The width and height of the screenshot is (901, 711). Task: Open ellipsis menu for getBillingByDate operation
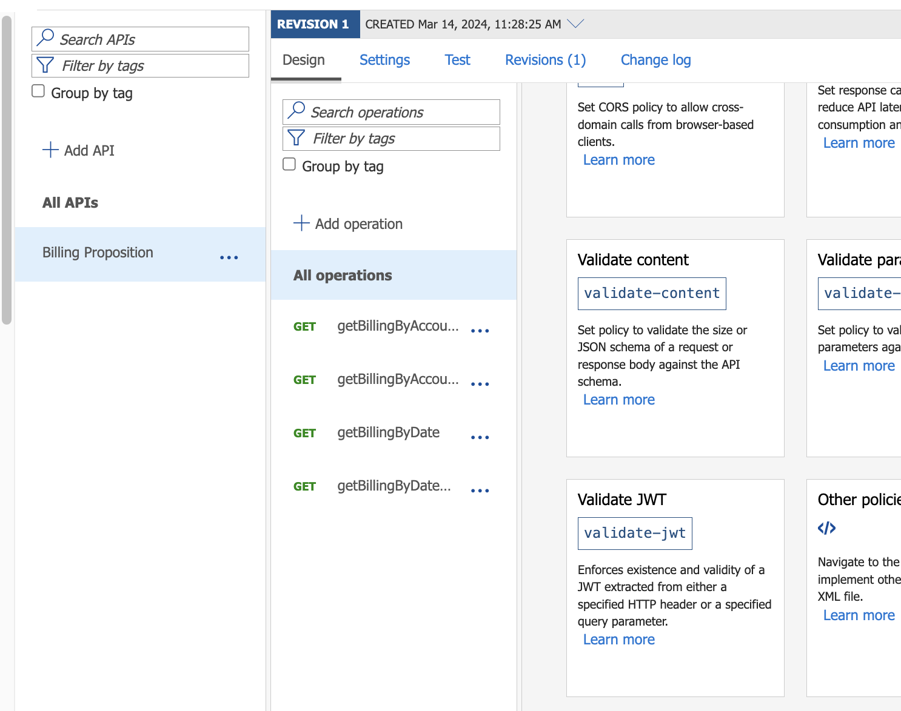(x=480, y=437)
